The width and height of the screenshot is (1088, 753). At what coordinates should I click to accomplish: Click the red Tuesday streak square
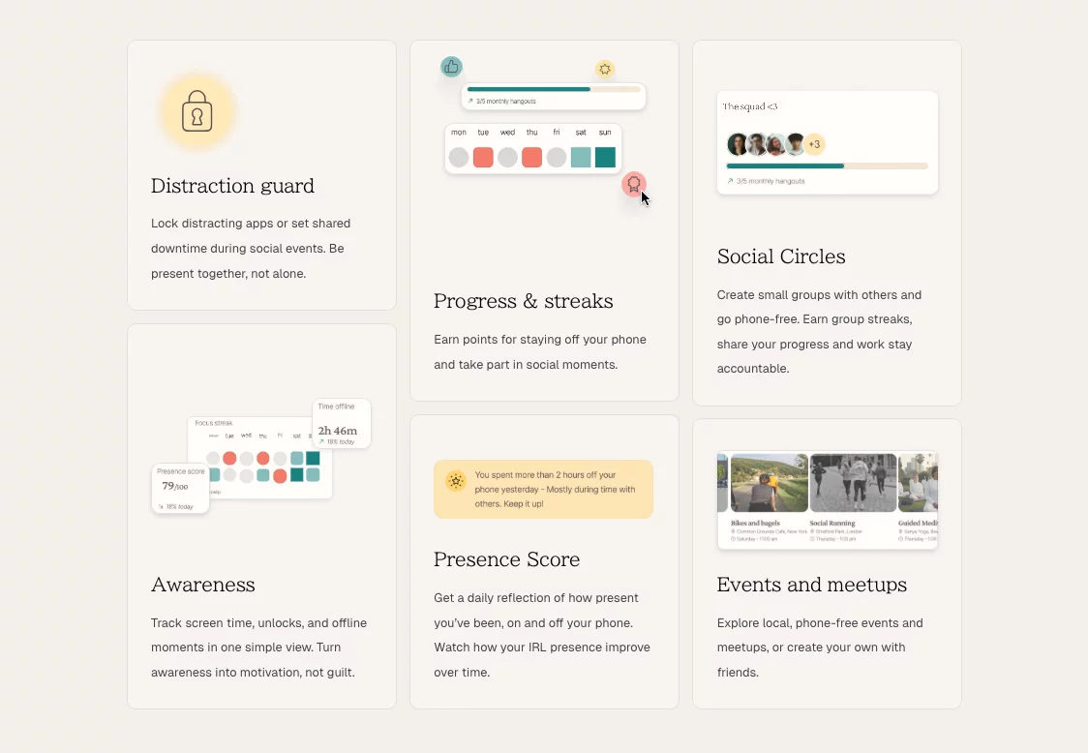click(x=483, y=158)
